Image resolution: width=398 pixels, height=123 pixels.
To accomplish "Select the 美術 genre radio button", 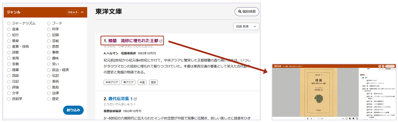I will coord(48,81).
